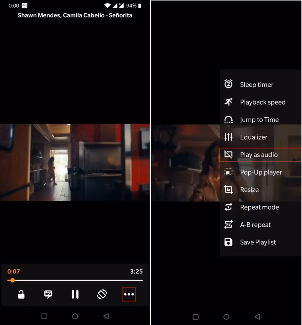
Task: Open the three-dot more options menu
Action: pyautogui.click(x=129, y=295)
